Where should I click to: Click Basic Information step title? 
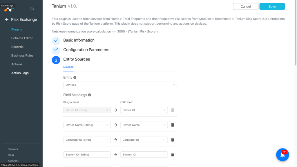click(x=79, y=40)
